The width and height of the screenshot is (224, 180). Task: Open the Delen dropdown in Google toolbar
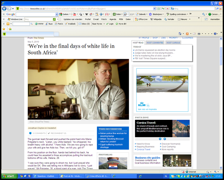(122, 14)
